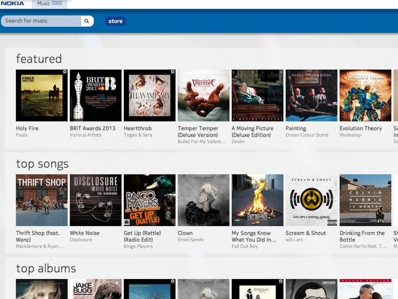Viewport: 398px width, 299px height.
Task: Click Drinking From the Bottle song title
Action: click(362, 236)
